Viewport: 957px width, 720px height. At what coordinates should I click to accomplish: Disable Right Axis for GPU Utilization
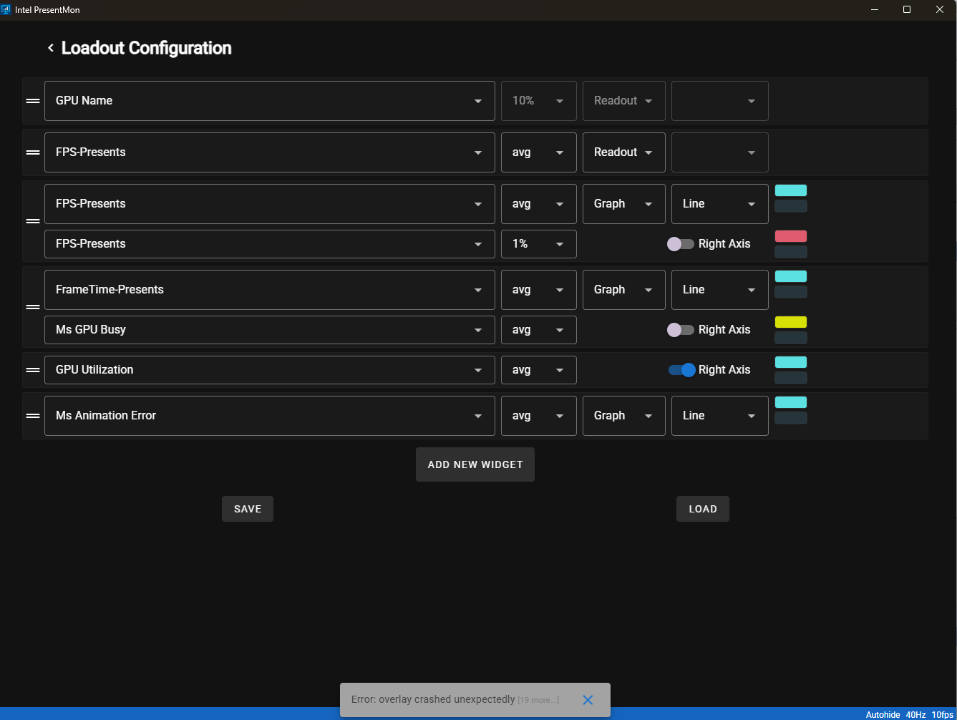(681, 370)
